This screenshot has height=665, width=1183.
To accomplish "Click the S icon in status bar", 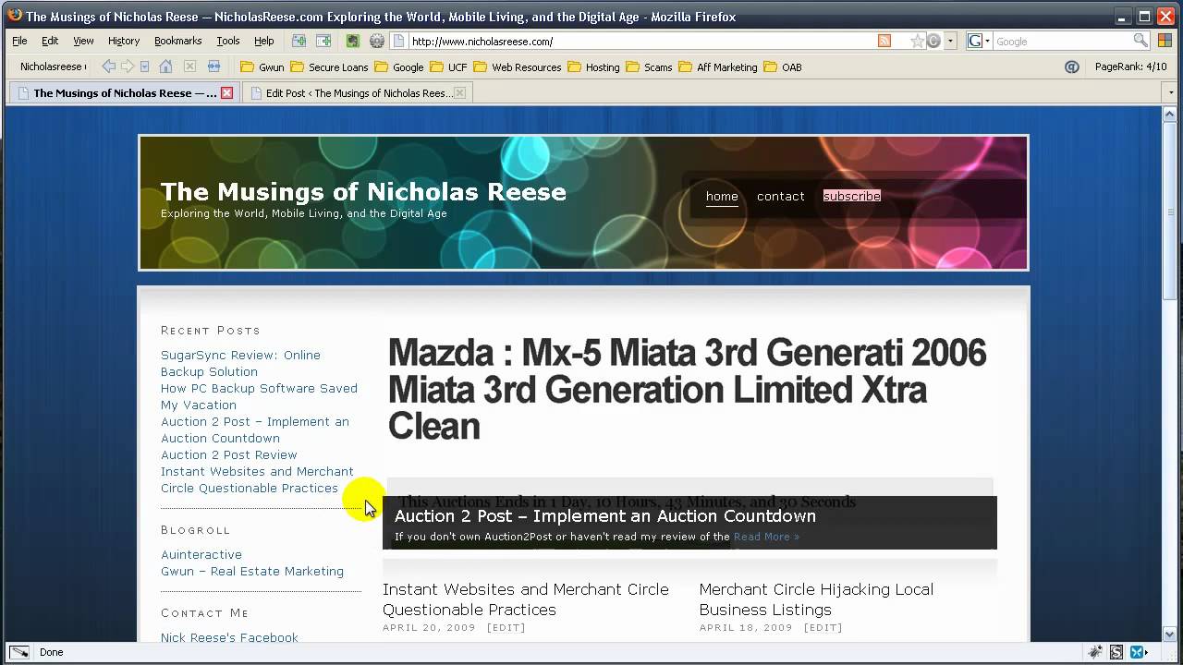I will (x=1116, y=652).
